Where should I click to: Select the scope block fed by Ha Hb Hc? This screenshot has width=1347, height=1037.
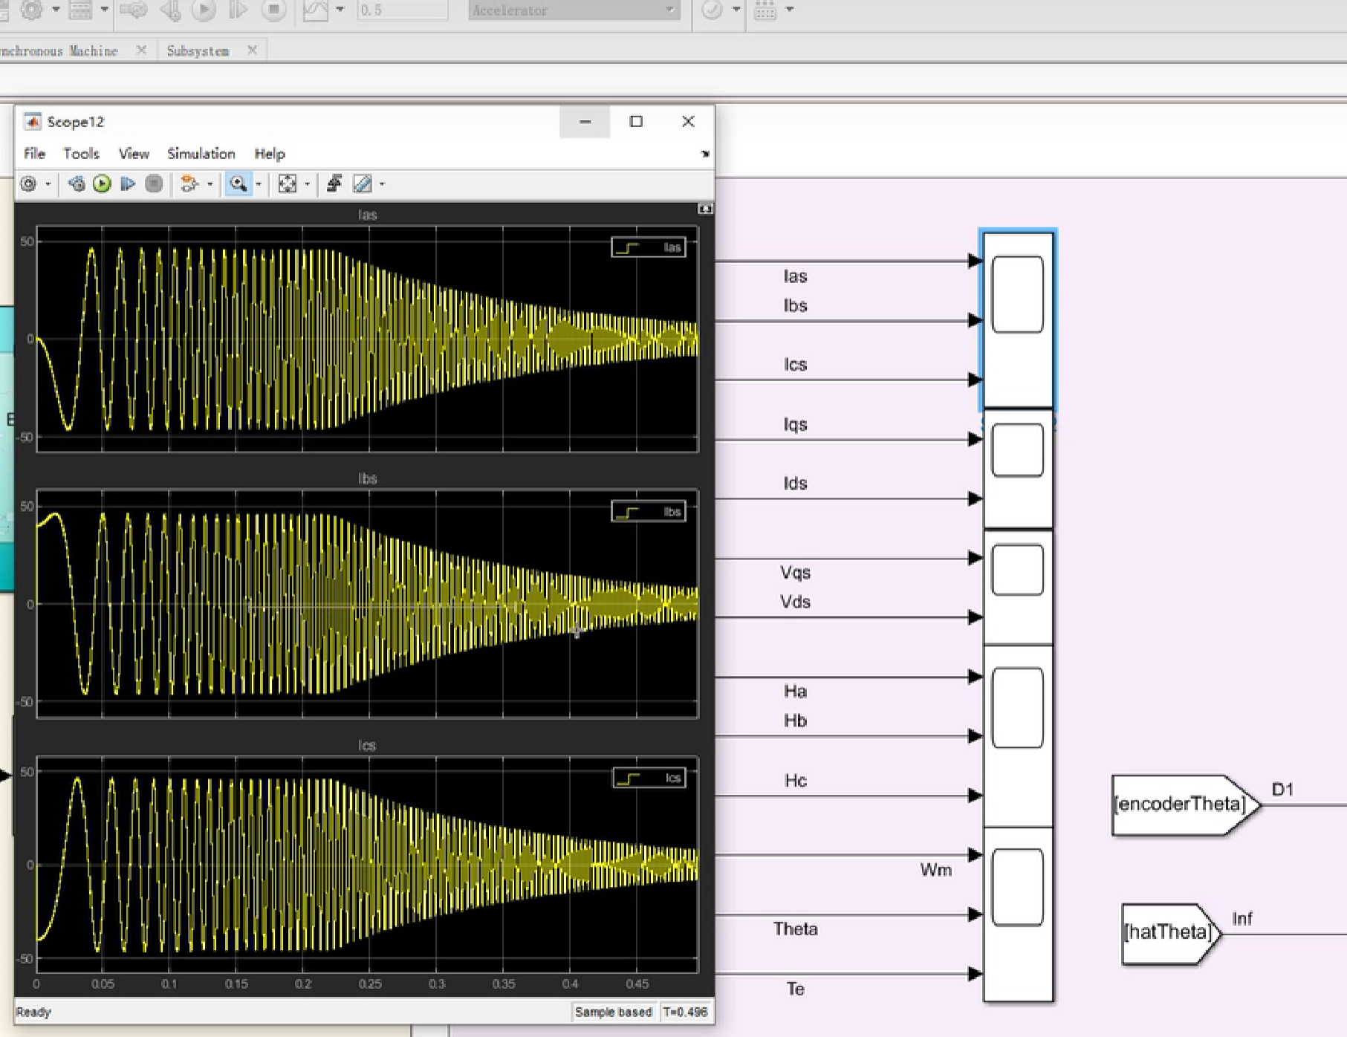pos(1018,736)
